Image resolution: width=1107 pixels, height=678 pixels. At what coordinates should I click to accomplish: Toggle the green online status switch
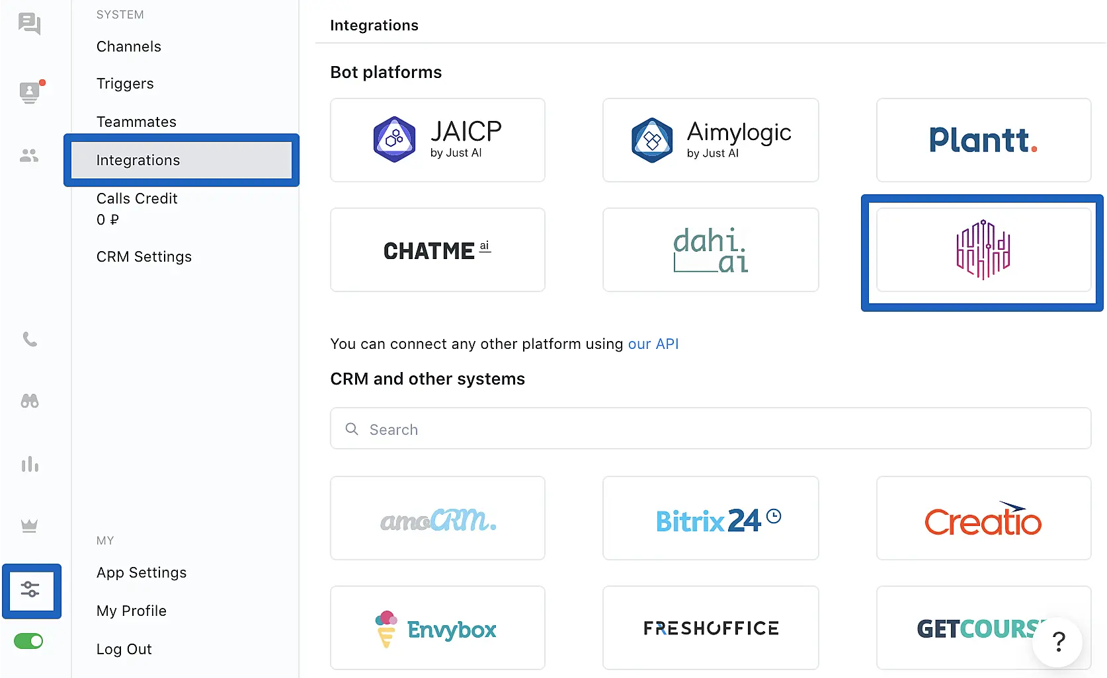pyautogui.click(x=28, y=641)
